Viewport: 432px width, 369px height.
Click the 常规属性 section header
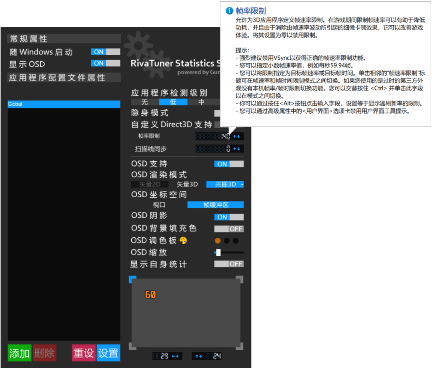[x=64, y=38]
